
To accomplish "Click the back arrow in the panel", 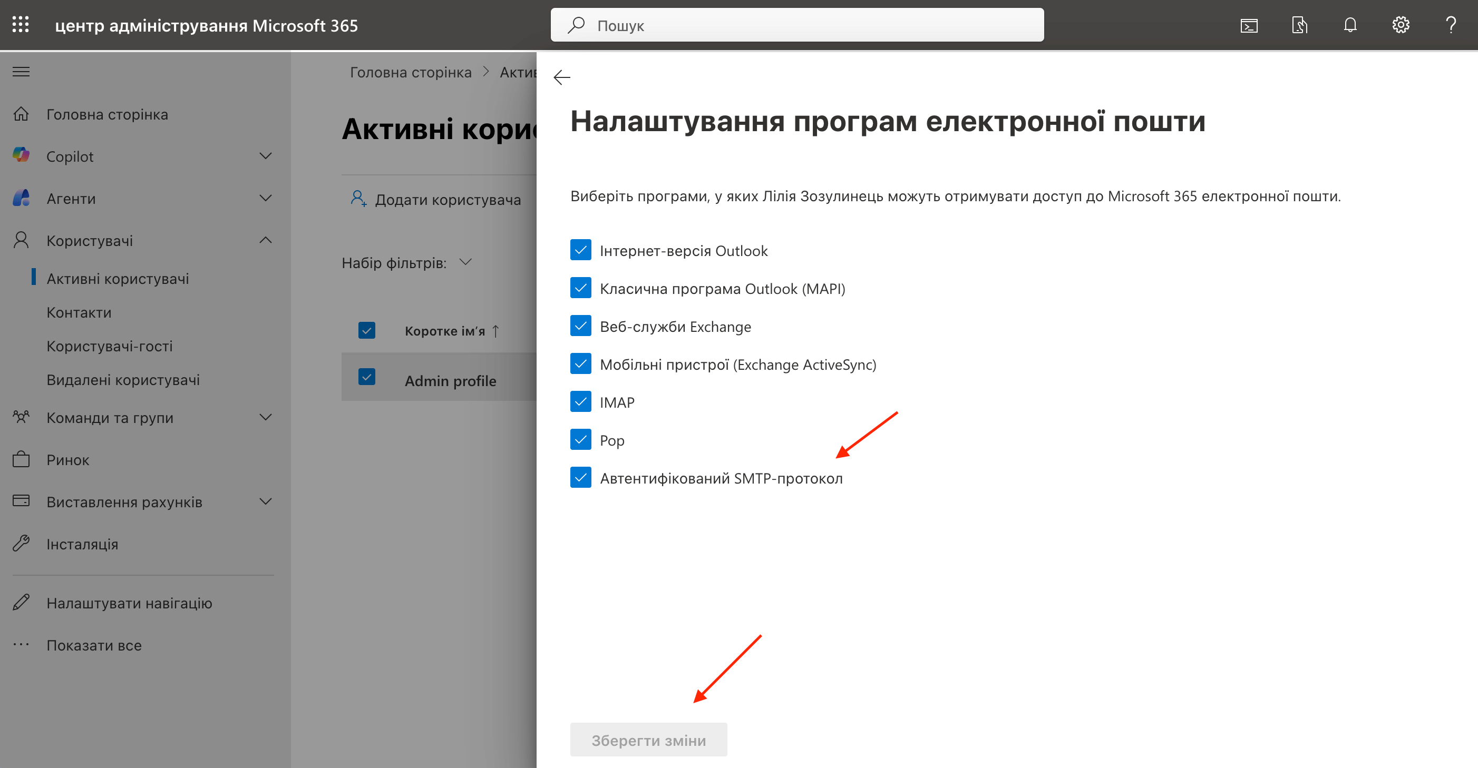I will pos(562,77).
